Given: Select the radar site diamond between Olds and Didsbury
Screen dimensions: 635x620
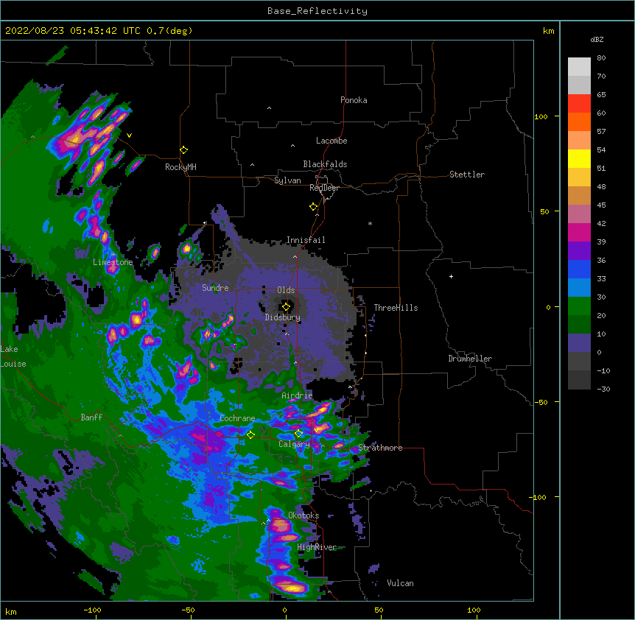Looking at the screenshot, I should (286, 307).
